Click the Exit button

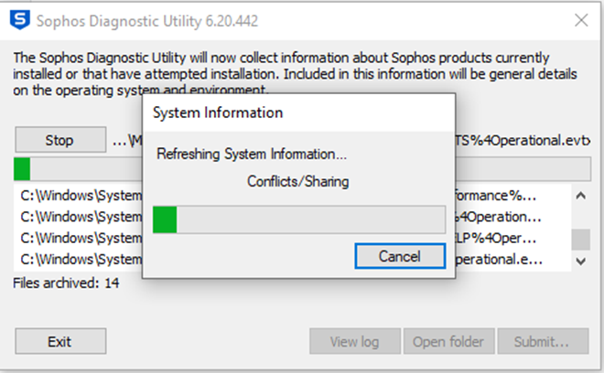coord(59,342)
